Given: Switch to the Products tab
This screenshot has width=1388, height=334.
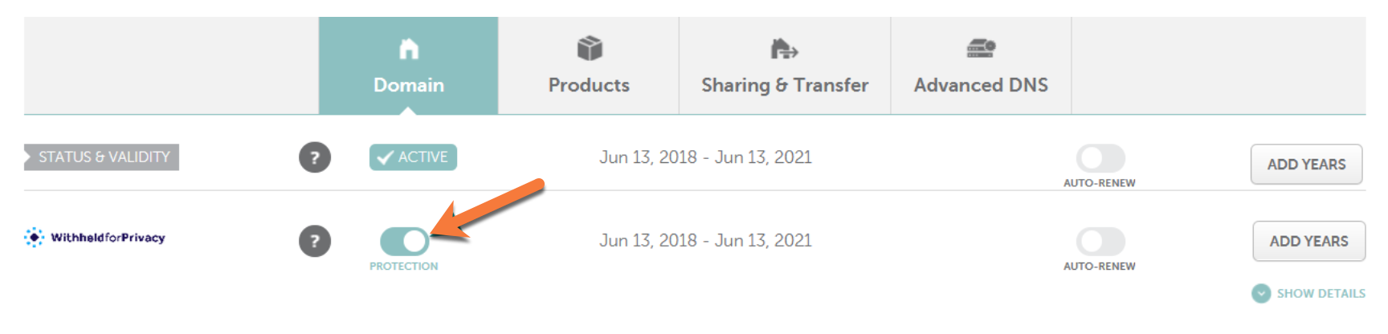Looking at the screenshot, I should pyautogui.click(x=589, y=84).
